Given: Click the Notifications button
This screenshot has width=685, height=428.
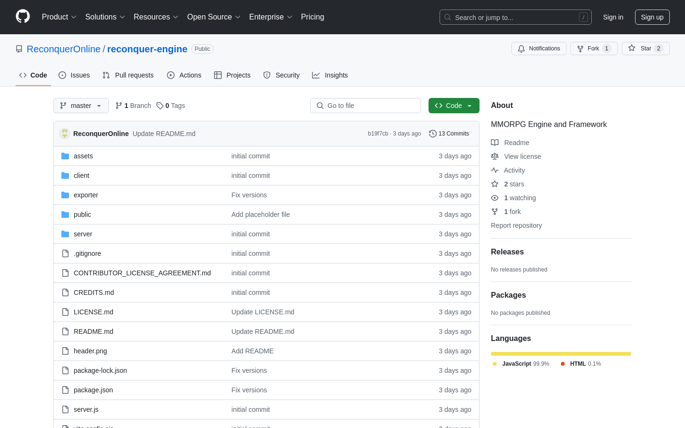Looking at the screenshot, I should (x=539, y=49).
